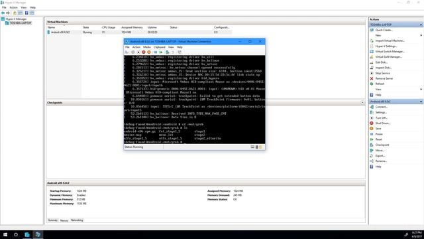Click Show/Hide Console Tree toolbar icon
The width and height of the screenshot is (424, 239).
pyautogui.click(x=21, y=13)
